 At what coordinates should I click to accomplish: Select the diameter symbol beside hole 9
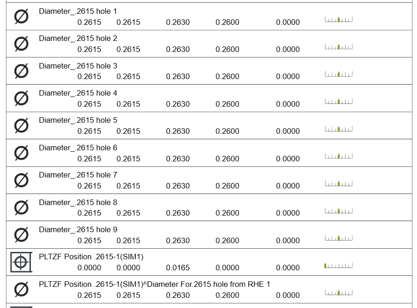pyautogui.click(x=21, y=235)
